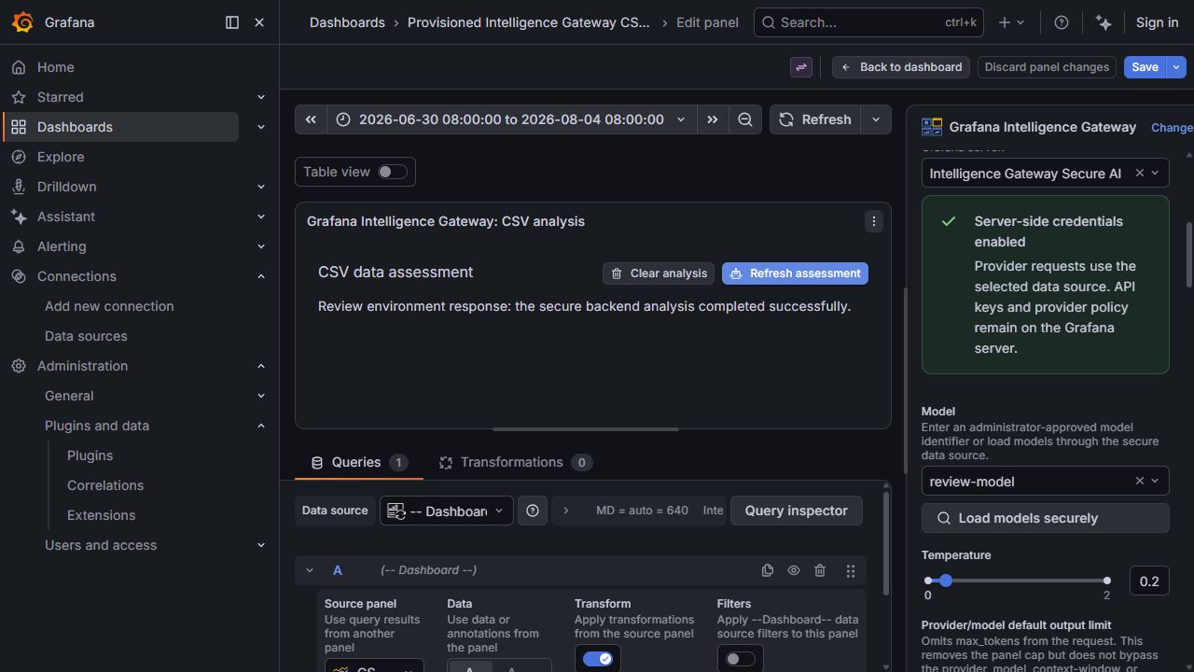Switch to the Transformations tab

pyautogui.click(x=516, y=462)
